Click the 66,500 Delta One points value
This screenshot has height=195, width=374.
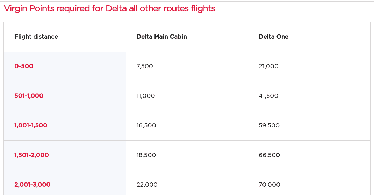269,155
